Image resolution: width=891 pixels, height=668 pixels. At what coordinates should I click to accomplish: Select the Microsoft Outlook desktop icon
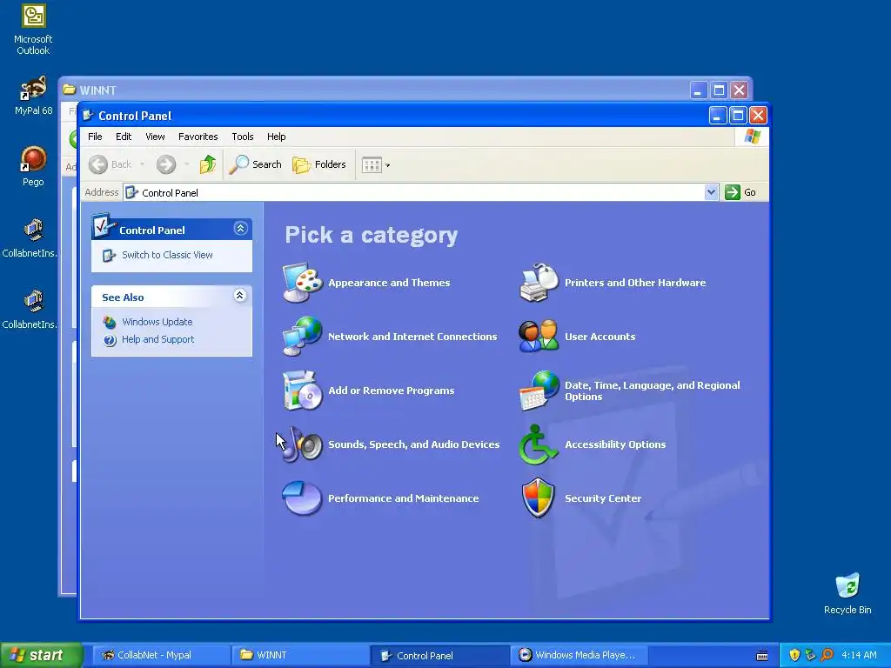coord(33,30)
